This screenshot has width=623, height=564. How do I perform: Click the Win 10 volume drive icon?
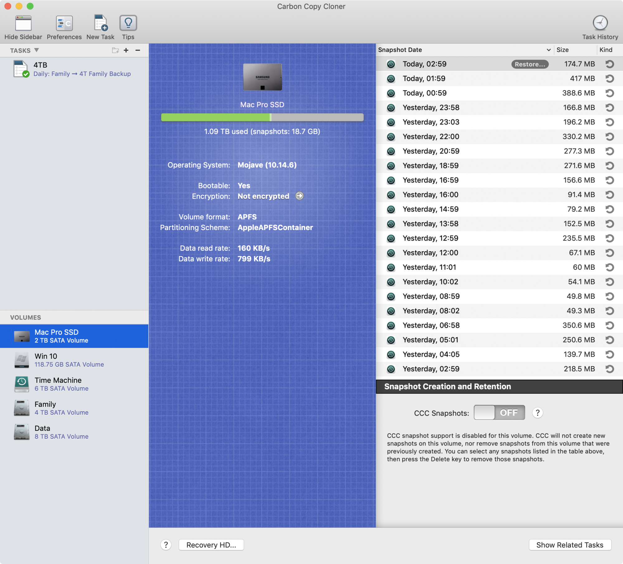21,360
